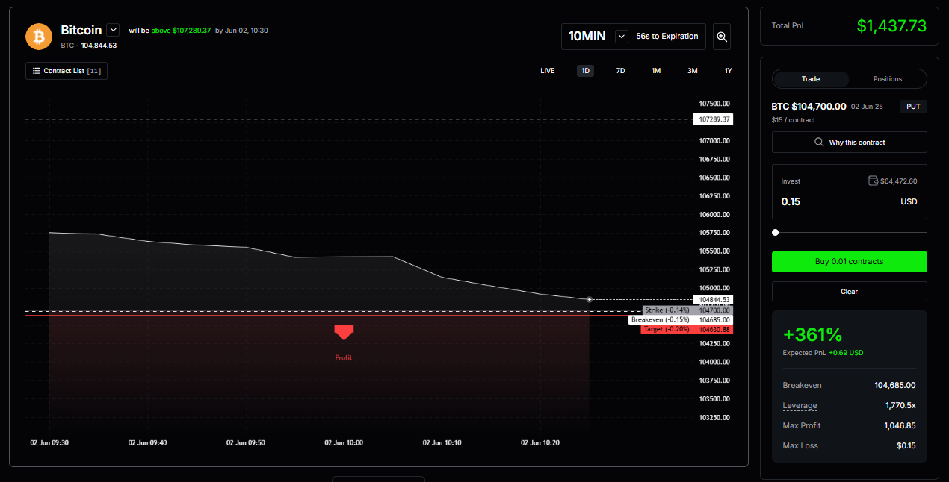
Task: Click the Expected PnL label
Action: (x=805, y=353)
